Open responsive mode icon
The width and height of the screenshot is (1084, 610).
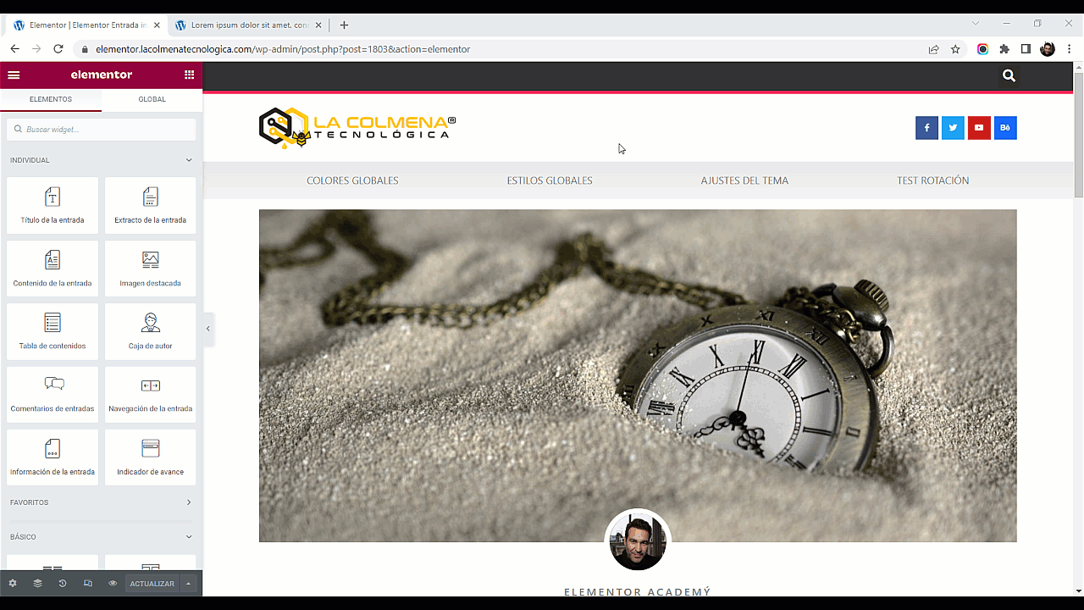pyautogui.click(x=87, y=584)
